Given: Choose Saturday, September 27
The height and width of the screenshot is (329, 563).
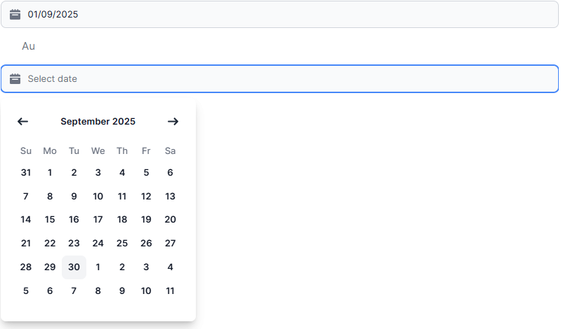Looking at the screenshot, I should click(170, 243).
